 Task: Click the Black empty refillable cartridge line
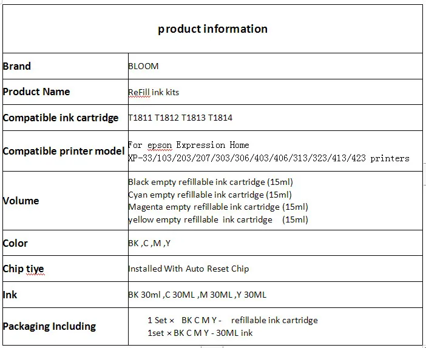coord(211,182)
